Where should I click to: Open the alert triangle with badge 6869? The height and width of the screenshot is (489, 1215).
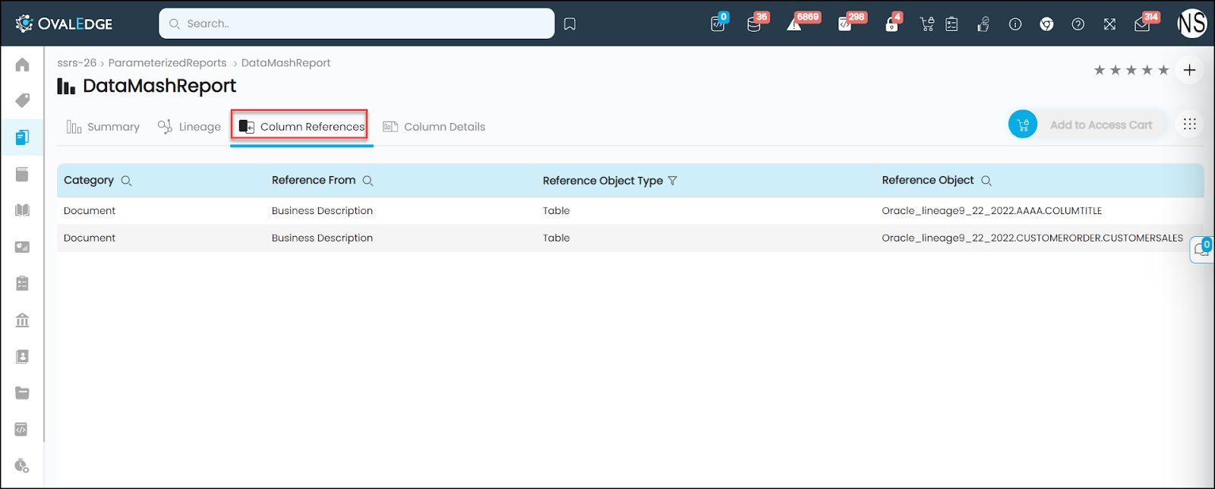(795, 24)
